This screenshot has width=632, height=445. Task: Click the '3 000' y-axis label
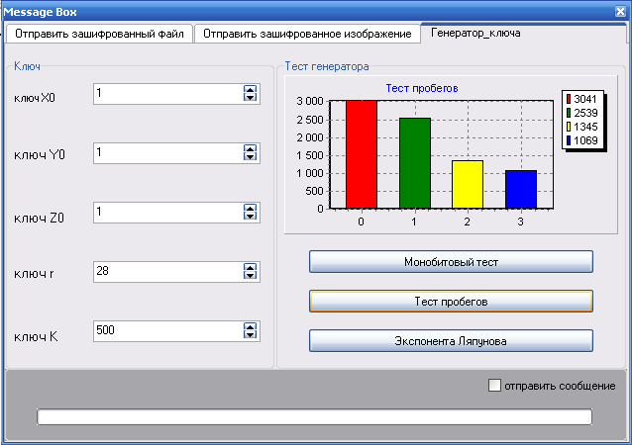click(310, 101)
